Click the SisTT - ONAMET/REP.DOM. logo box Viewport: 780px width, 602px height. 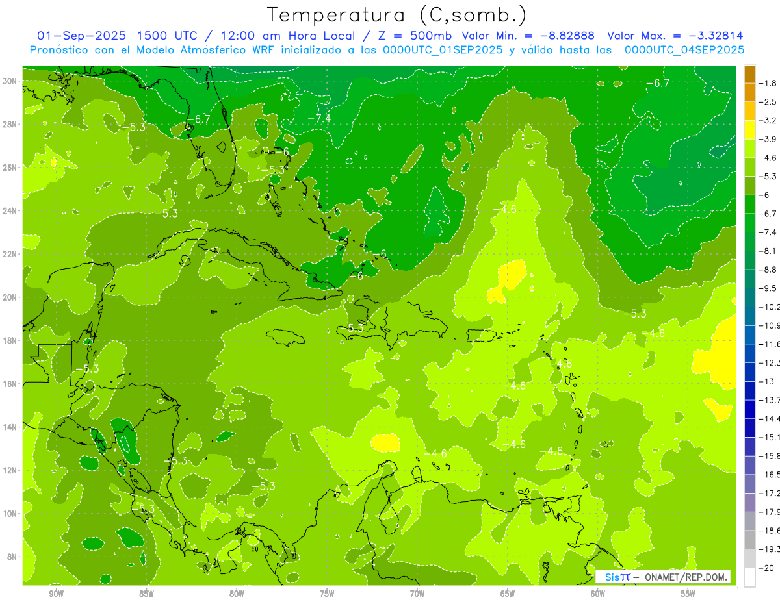coord(664,577)
